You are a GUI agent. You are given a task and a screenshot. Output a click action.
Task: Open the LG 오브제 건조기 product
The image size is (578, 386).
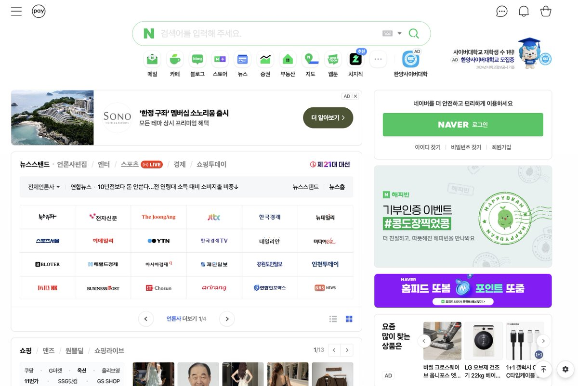coord(484,351)
